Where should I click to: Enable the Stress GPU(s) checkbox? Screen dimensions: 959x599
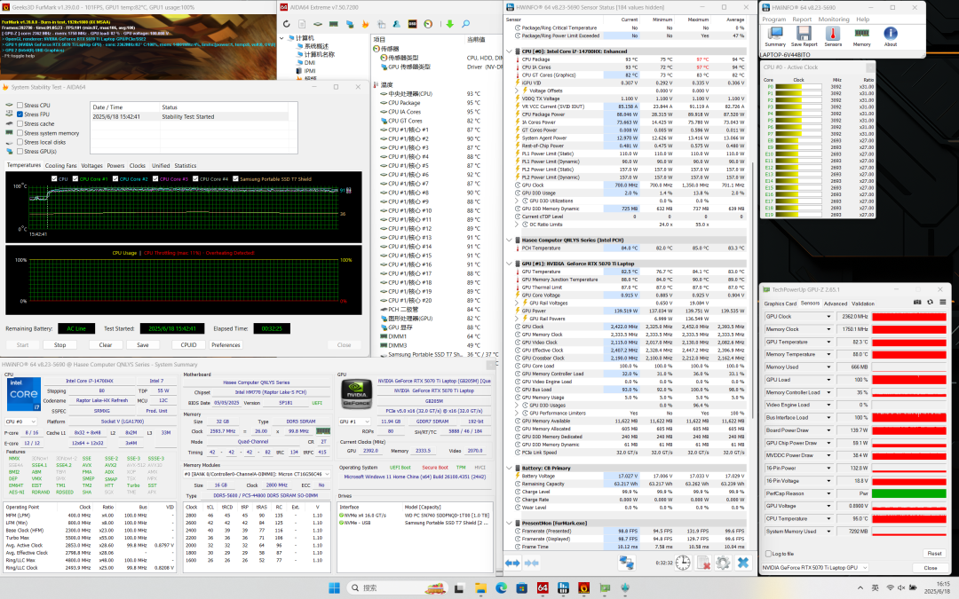click(20, 151)
